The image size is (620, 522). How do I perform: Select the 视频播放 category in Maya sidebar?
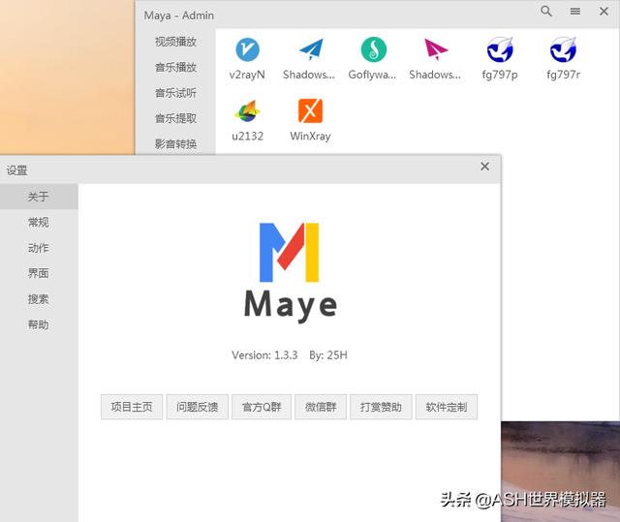point(175,42)
